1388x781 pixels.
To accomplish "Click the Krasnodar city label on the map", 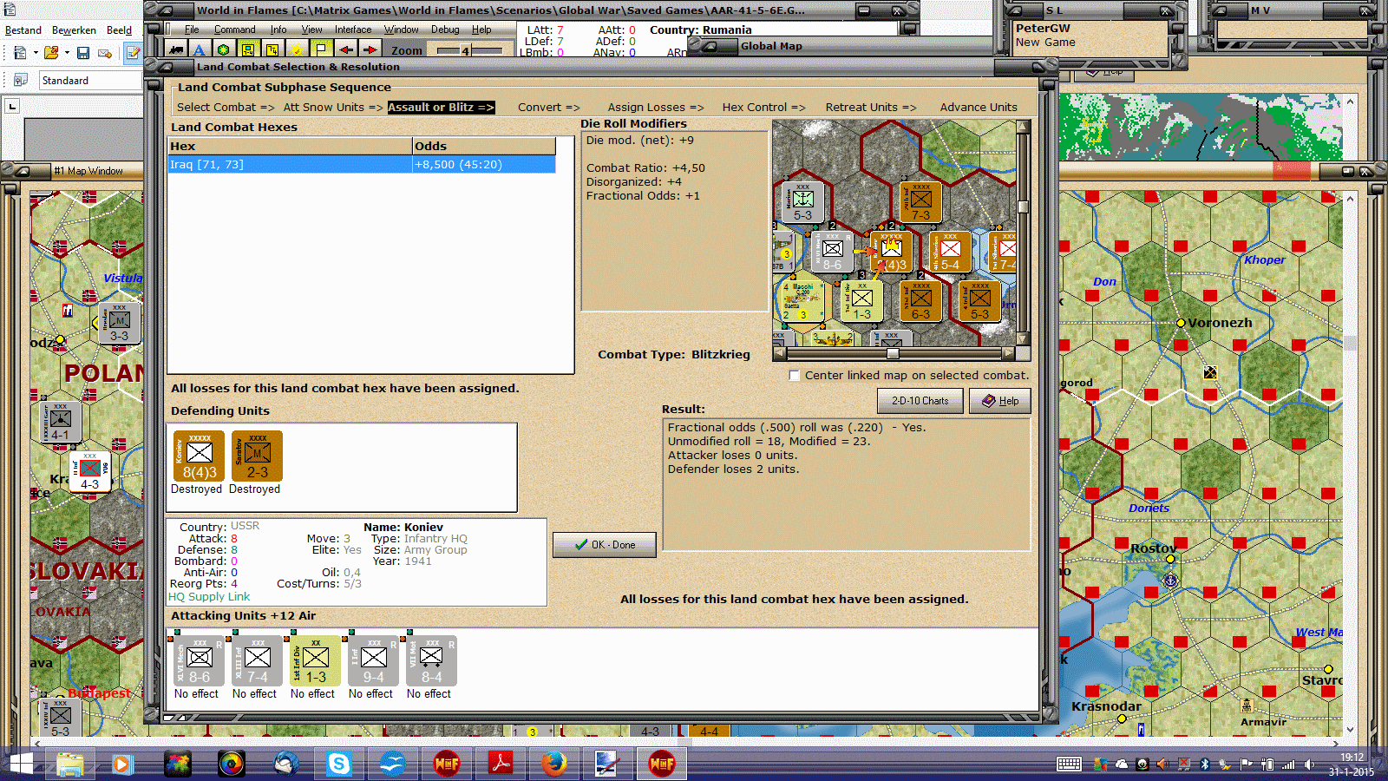I will point(1106,706).
